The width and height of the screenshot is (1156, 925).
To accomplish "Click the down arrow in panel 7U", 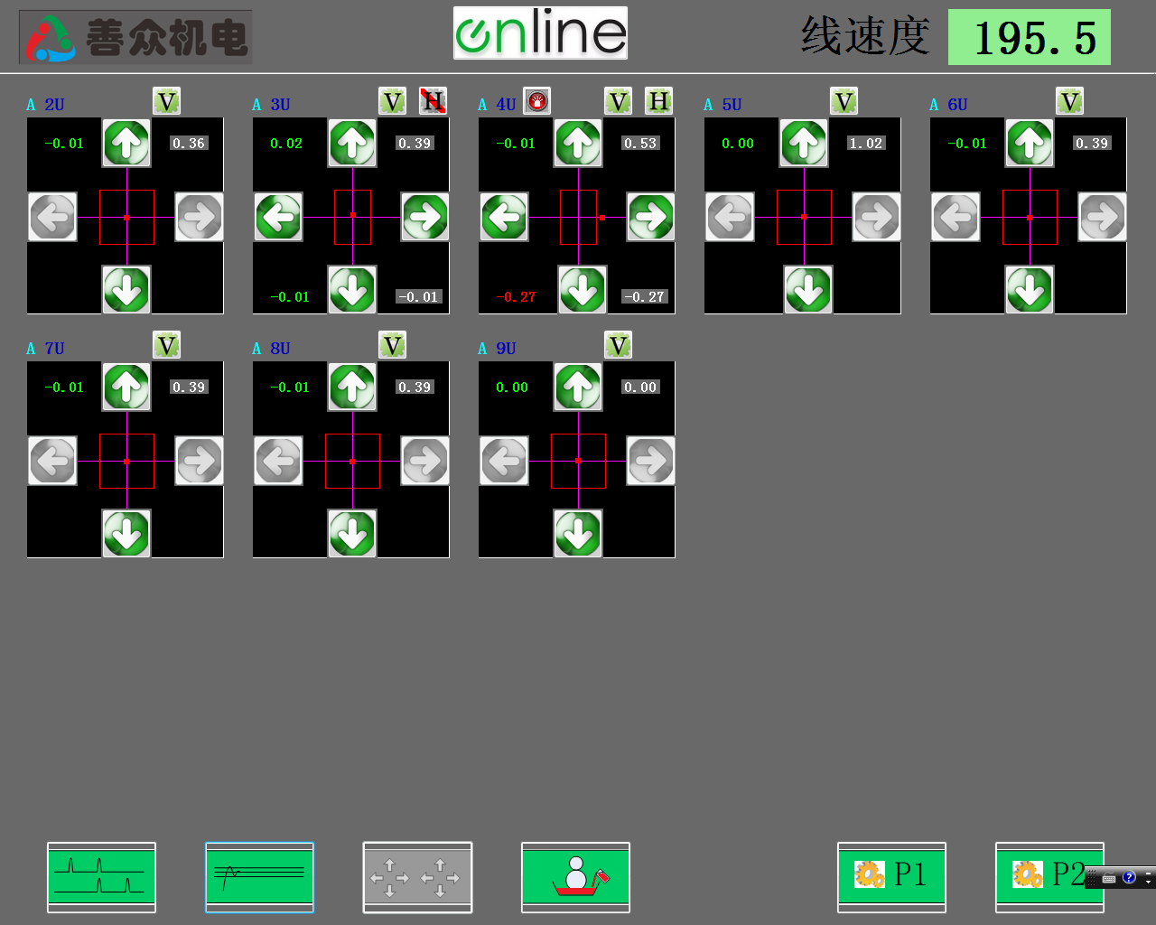I will click(x=126, y=533).
